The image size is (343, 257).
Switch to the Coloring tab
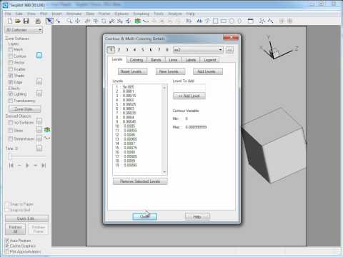point(136,60)
